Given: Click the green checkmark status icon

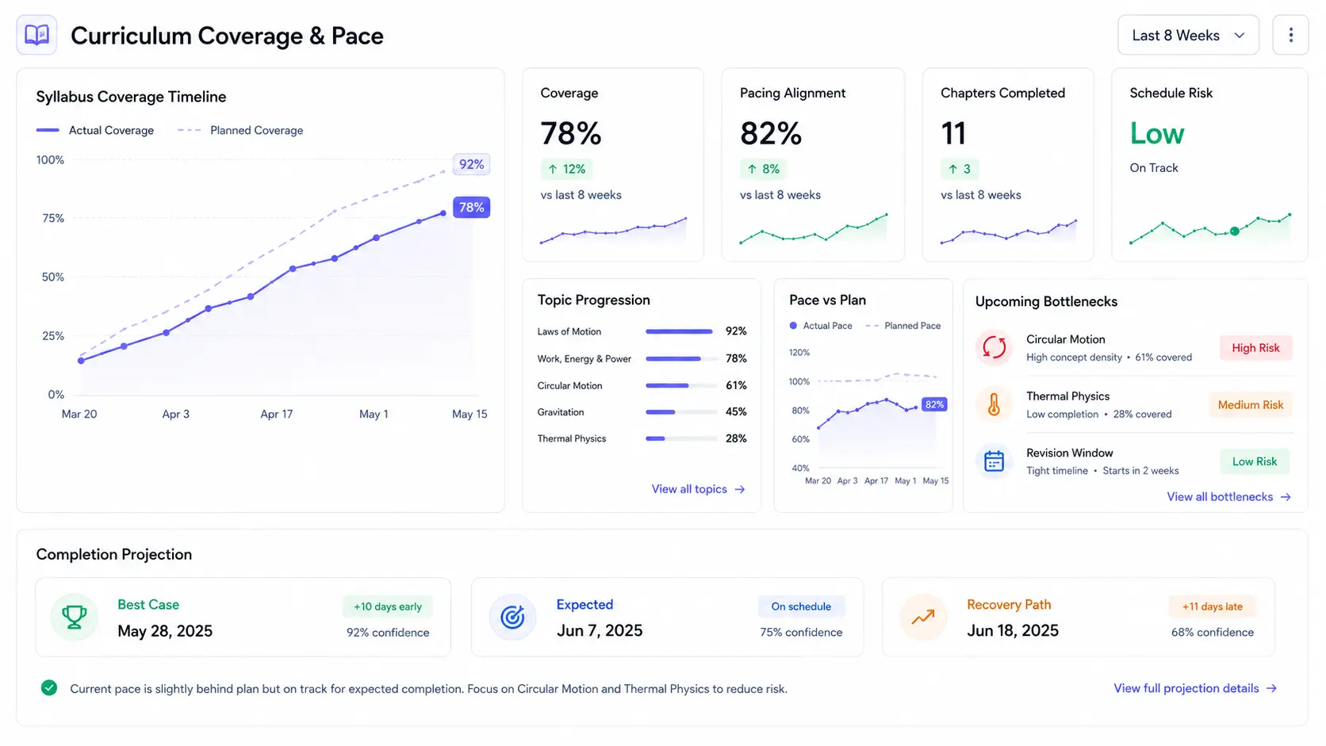Looking at the screenshot, I should point(49,687).
